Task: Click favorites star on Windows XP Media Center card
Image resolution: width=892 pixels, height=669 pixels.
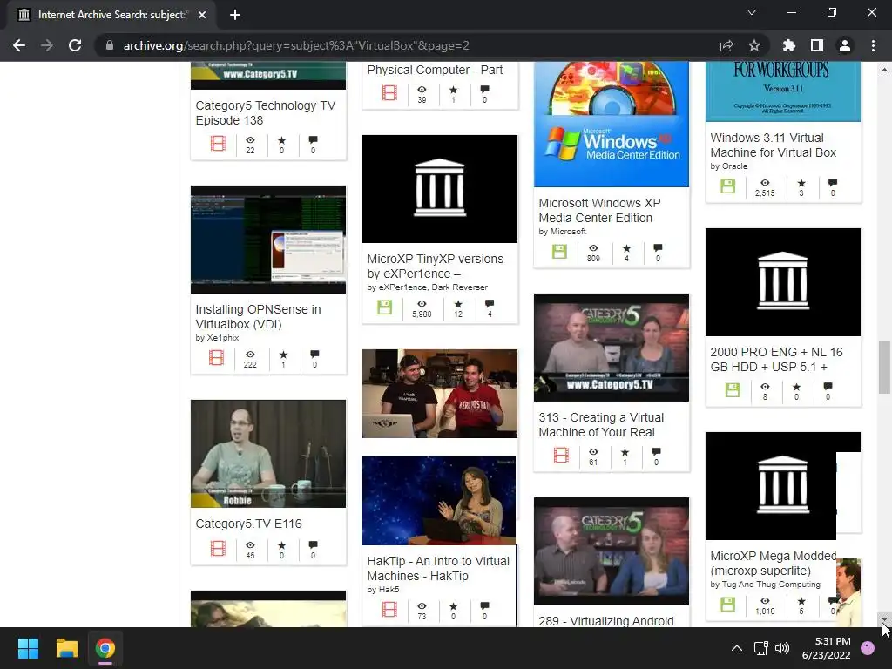Action: coord(626,248)
